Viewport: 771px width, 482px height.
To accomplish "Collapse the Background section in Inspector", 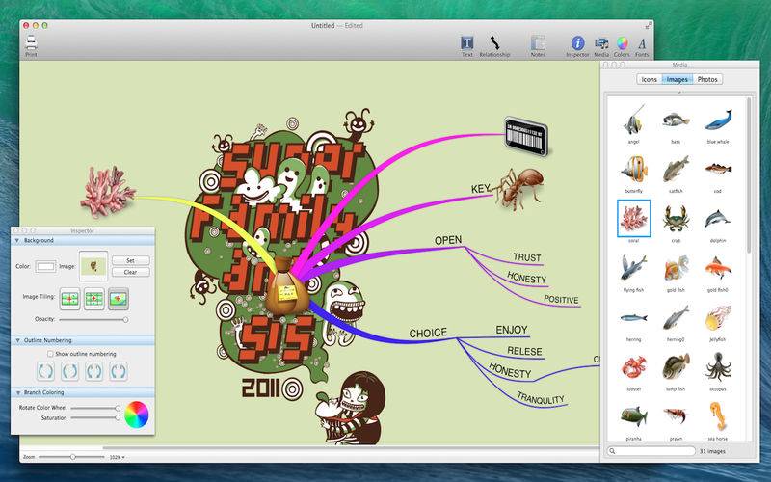I will tap(17, 240).
